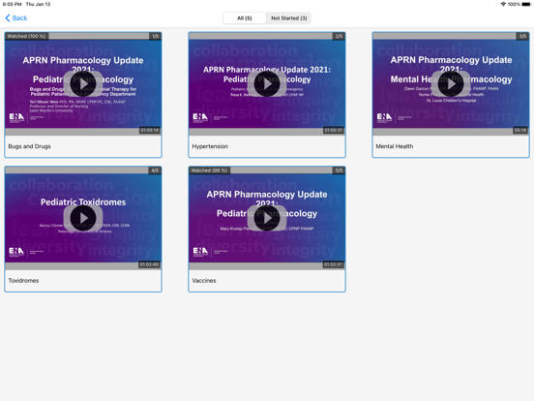The width and height of the screenshot is (534, 401).
Task: Click the 1/5 counter on Bugs and Drugs
Action: point(156,36)
